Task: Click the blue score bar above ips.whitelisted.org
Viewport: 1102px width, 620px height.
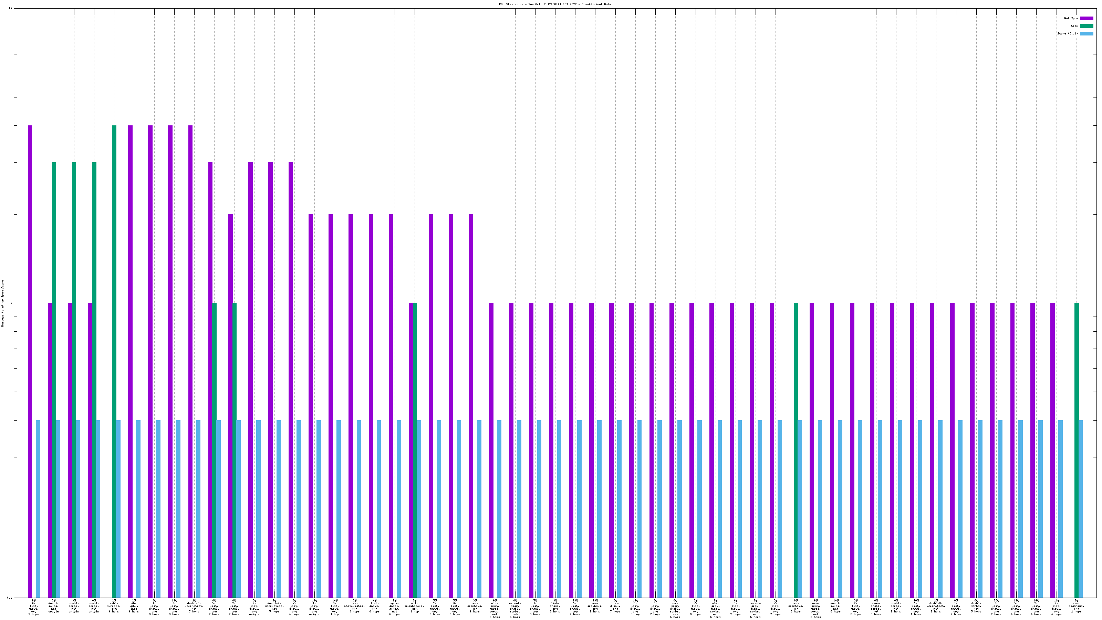Action: tap(359, 509)
